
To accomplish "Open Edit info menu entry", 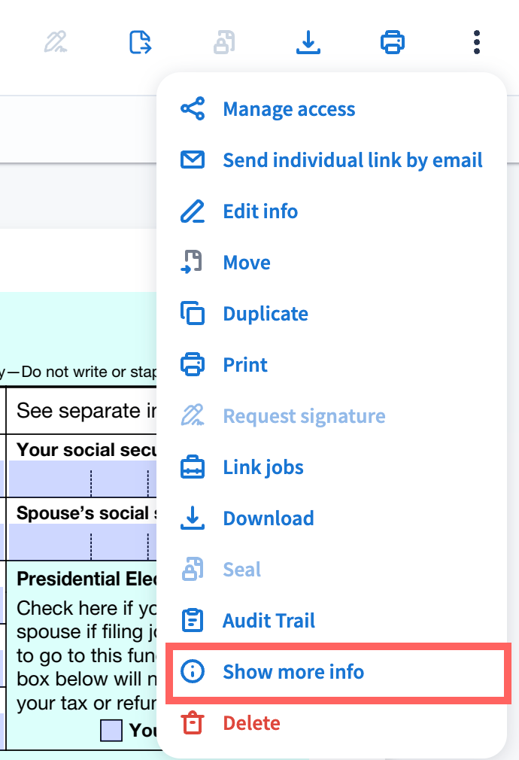I will (x=260, y=211).
